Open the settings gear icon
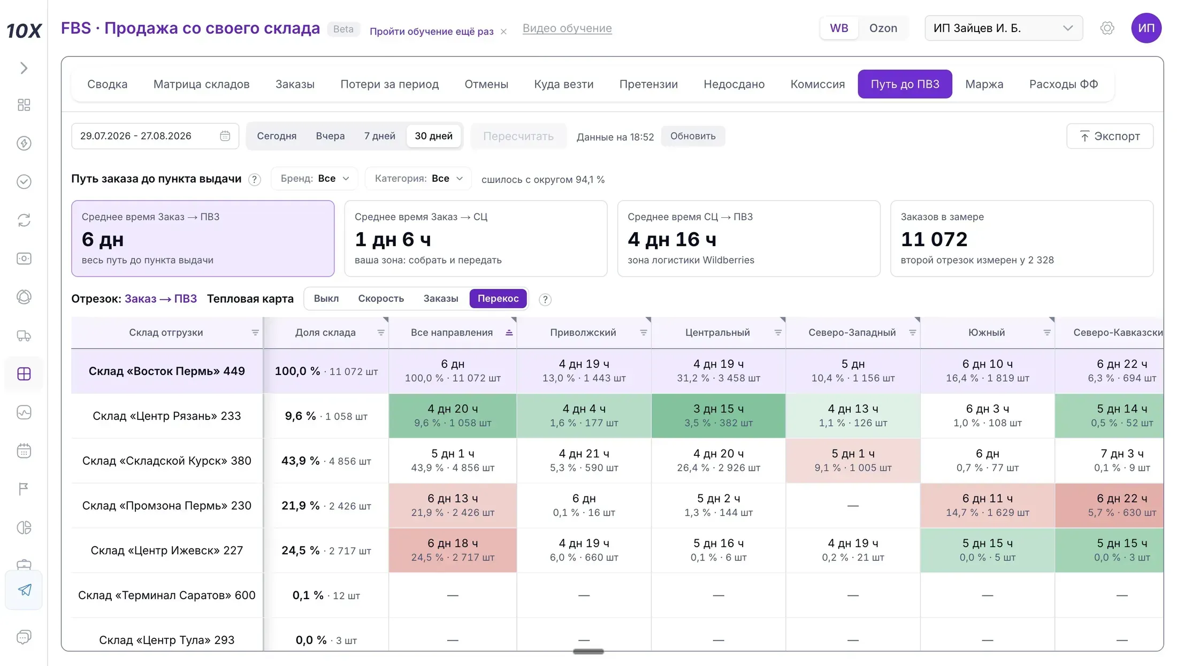This screenshot has width=1177, height=666. [x=1107, y=28]
